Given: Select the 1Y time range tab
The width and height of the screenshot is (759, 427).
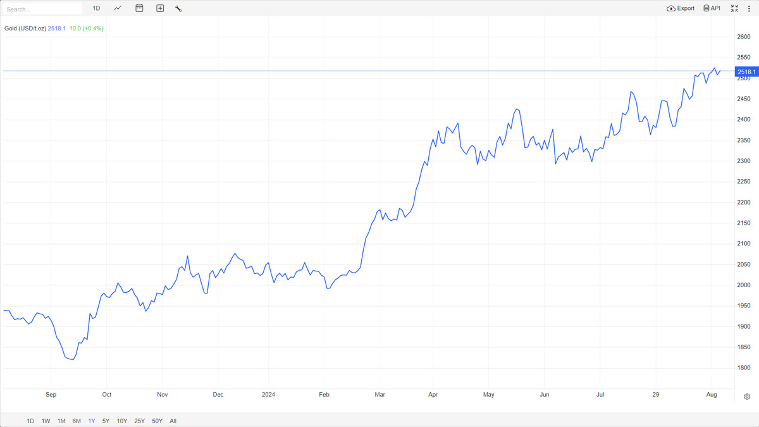Looking at the screenshot, I should pos(92,421).
